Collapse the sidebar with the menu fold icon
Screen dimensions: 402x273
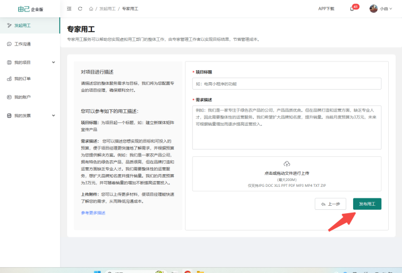point(69,9)
